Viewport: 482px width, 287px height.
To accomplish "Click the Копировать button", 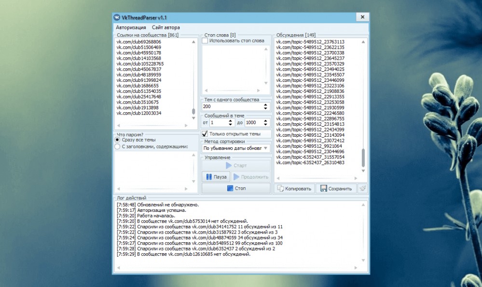I will point(294,188).
